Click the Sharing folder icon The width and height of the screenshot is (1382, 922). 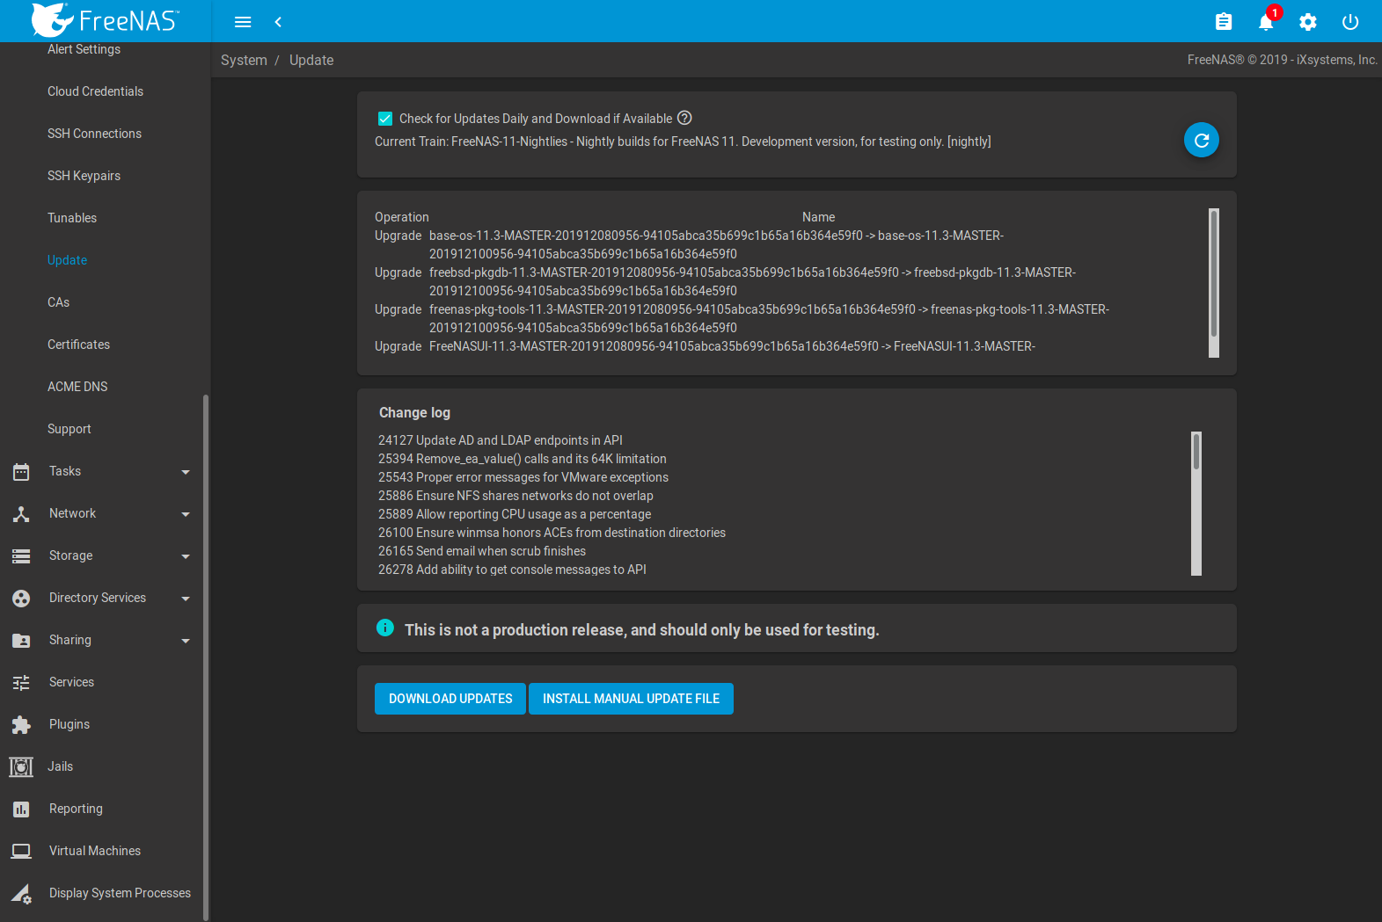[21, 641]
